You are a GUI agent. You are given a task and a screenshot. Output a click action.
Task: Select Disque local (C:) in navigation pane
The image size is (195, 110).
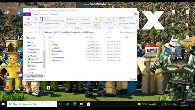35,76
